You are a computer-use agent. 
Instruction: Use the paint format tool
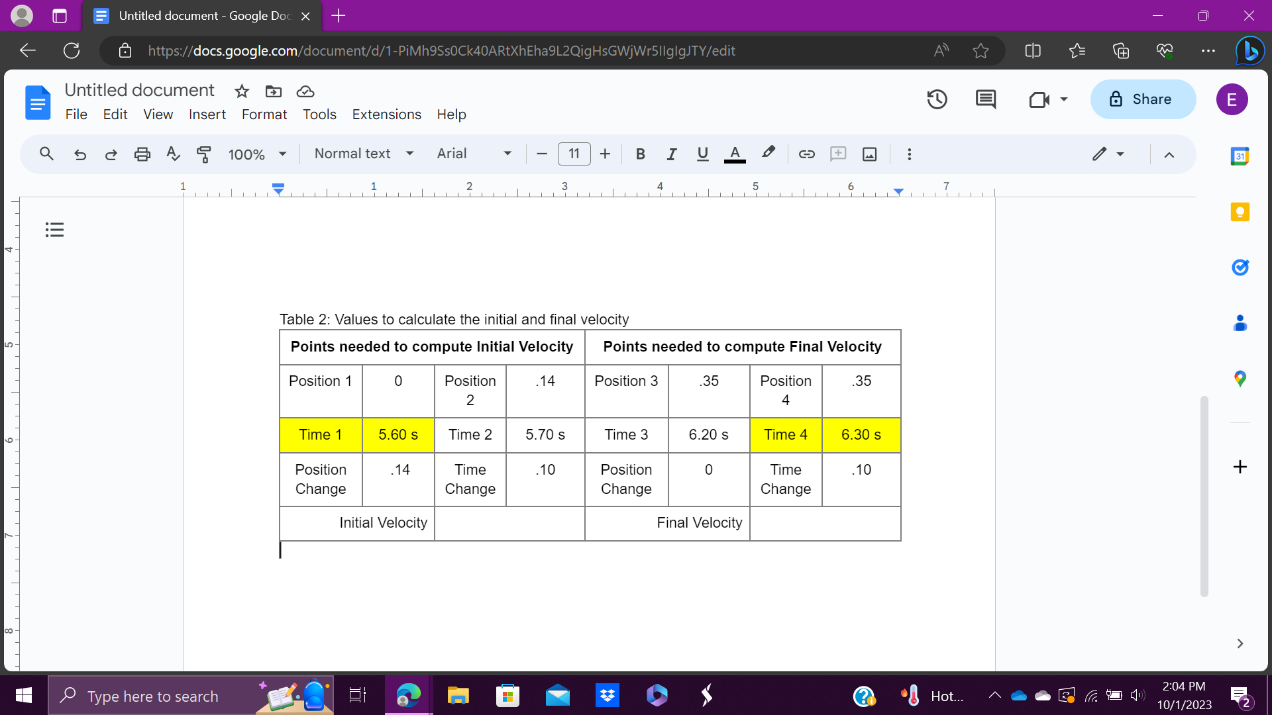point(203,154)
